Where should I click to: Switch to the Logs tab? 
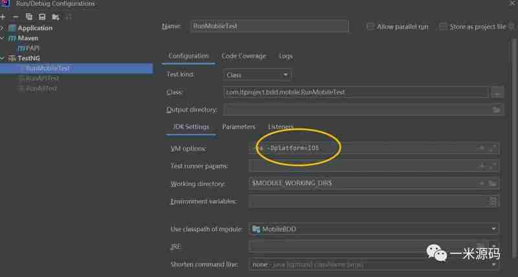pos(286,56)
